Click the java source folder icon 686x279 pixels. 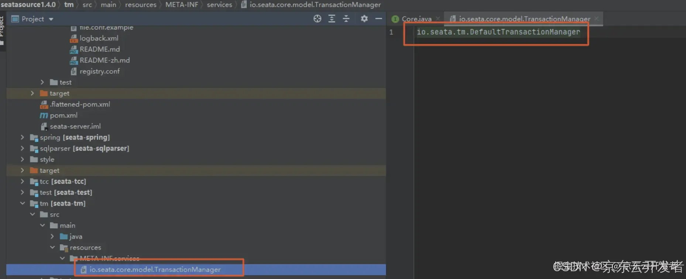tap(64, 236)
